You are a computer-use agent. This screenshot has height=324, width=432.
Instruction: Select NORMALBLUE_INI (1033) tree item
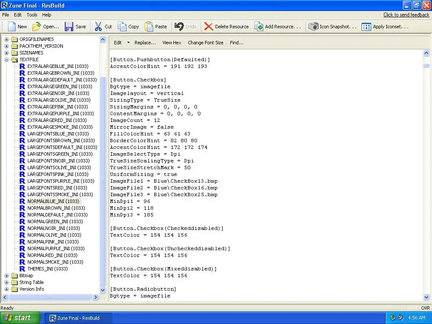[53, 201]
